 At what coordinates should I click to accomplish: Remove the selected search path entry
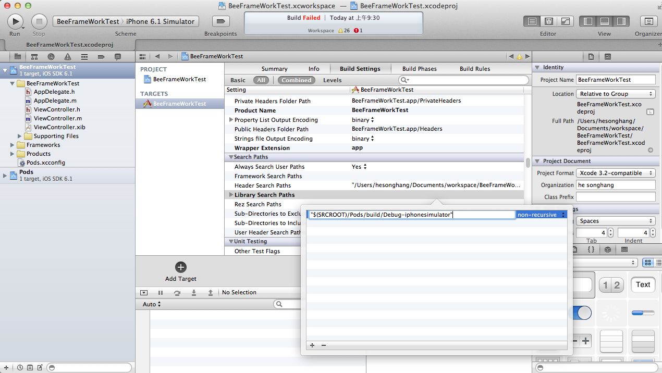(x=323, y=345)
